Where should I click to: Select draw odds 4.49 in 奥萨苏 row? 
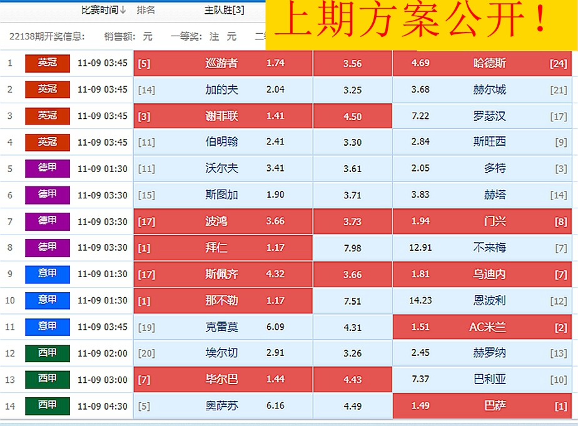(x=352, y=407)
